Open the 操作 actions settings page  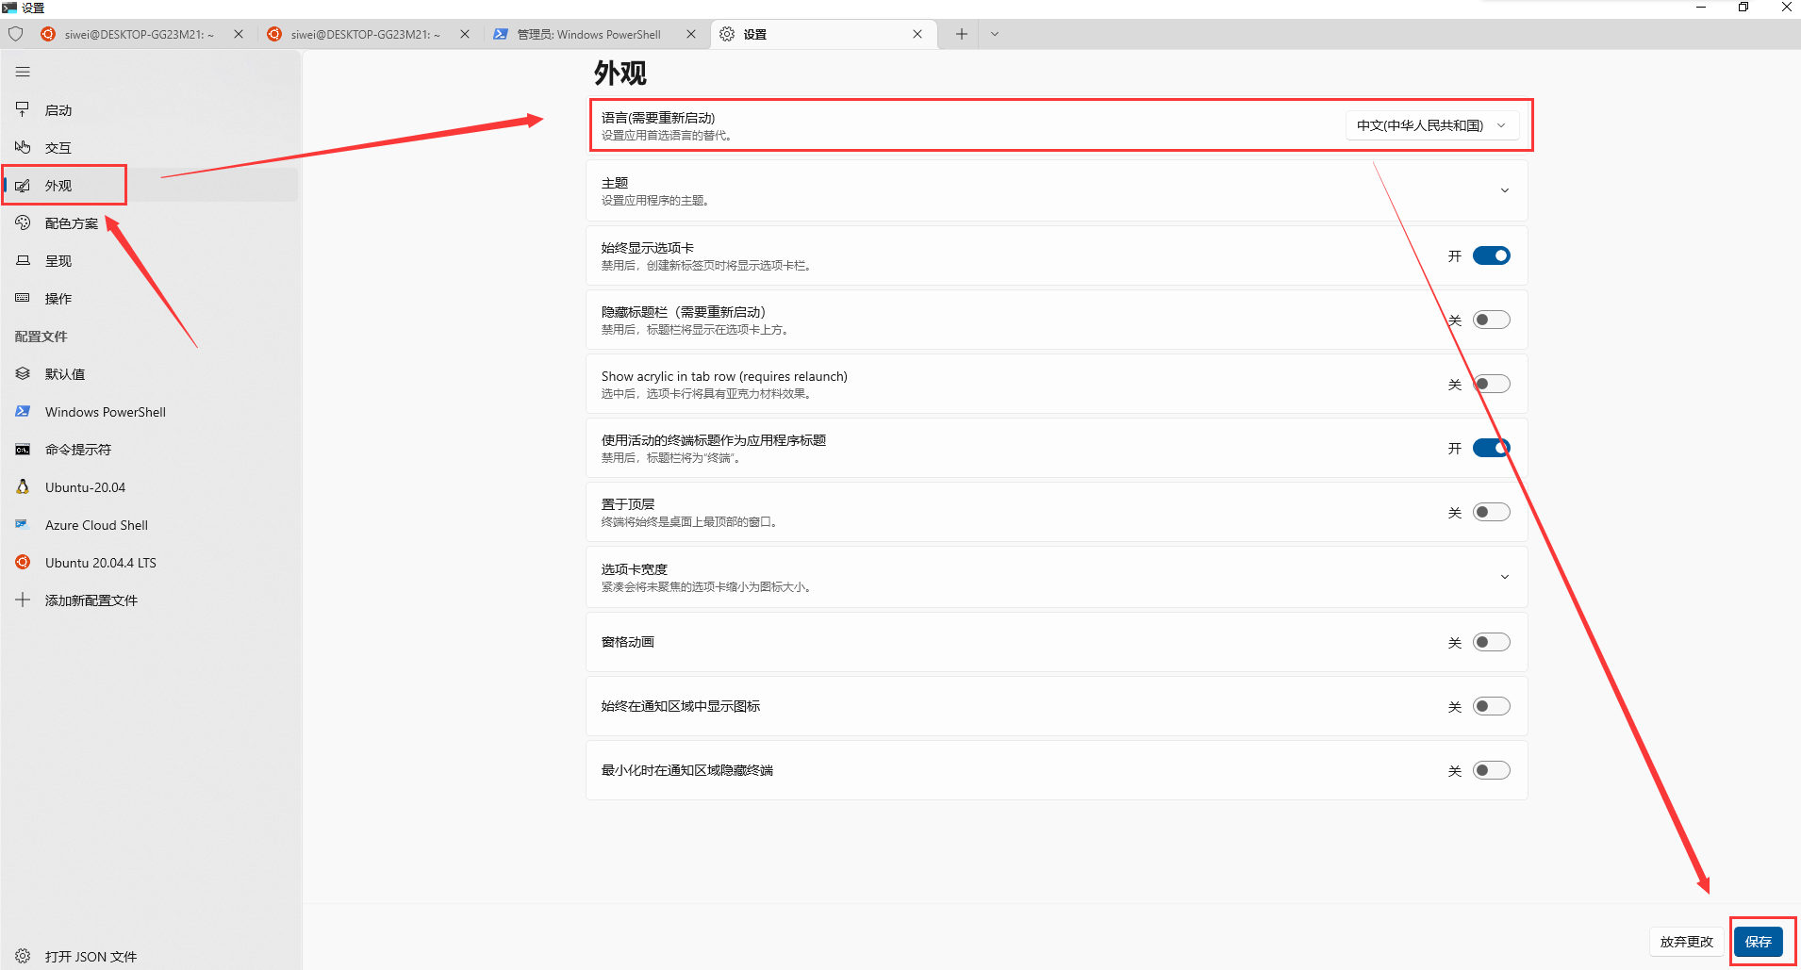[x=151, y=299]
